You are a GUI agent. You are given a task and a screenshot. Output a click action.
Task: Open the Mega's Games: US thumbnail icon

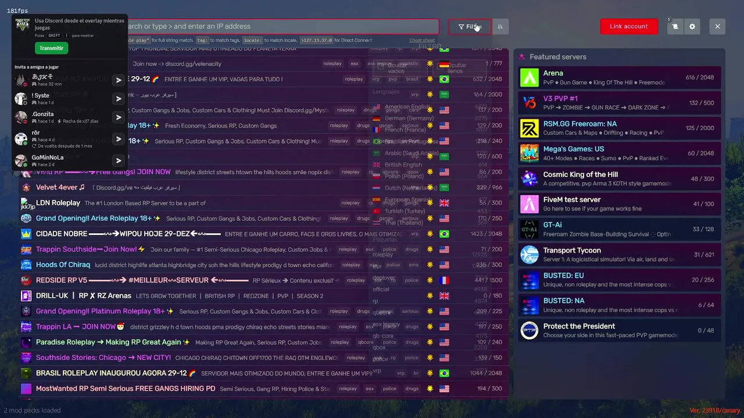point(530,153)
